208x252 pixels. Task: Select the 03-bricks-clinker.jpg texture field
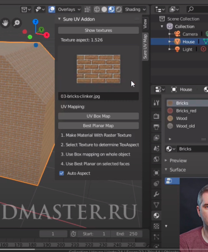(99, 96)
